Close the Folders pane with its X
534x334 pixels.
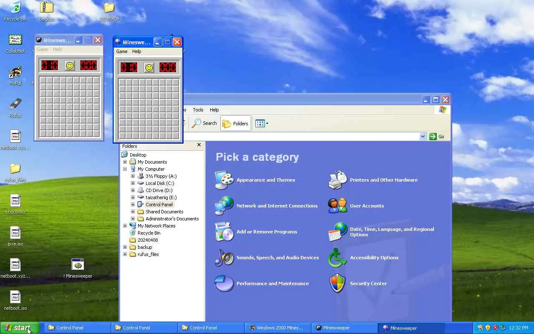click(199, 145)
